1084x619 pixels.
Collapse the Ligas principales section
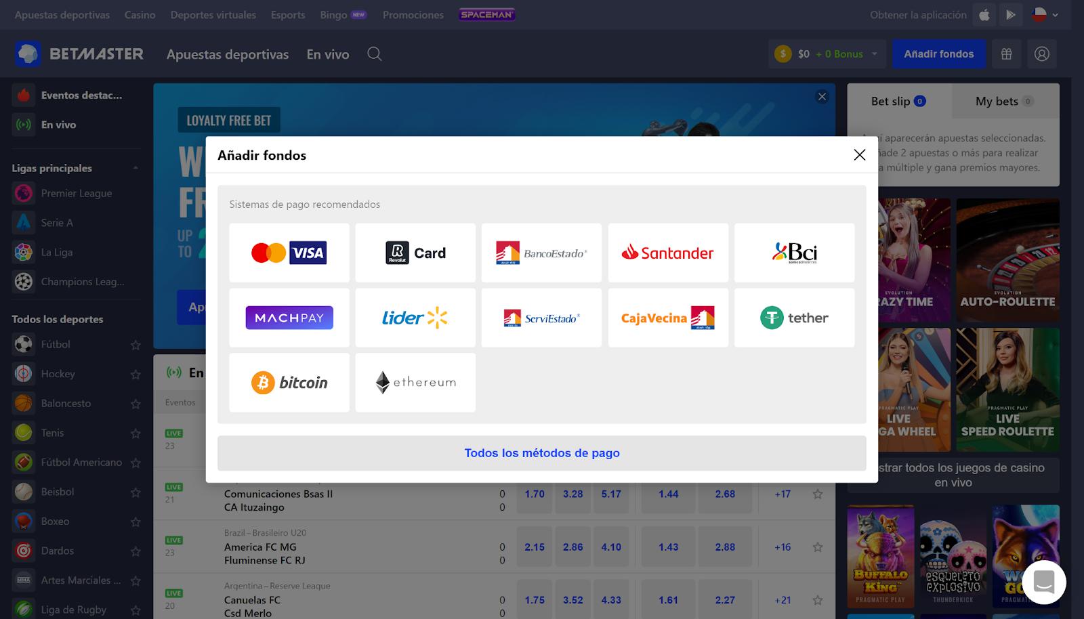(x=135, y=168)
